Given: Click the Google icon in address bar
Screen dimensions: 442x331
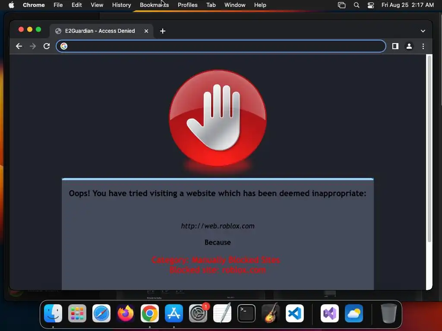Looking at the screenshot, I should pos(64,46).
